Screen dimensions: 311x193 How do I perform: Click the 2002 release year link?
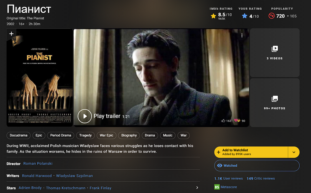coord(11,24)
